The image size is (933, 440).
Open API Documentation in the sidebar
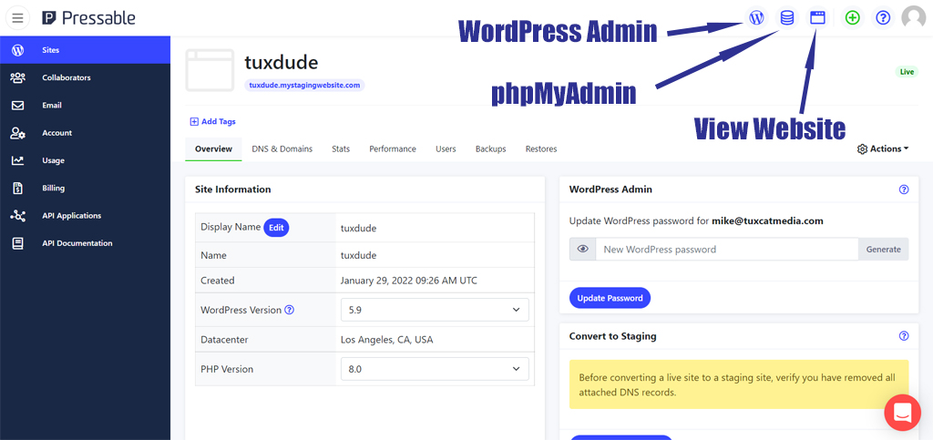tap(85, 243)
